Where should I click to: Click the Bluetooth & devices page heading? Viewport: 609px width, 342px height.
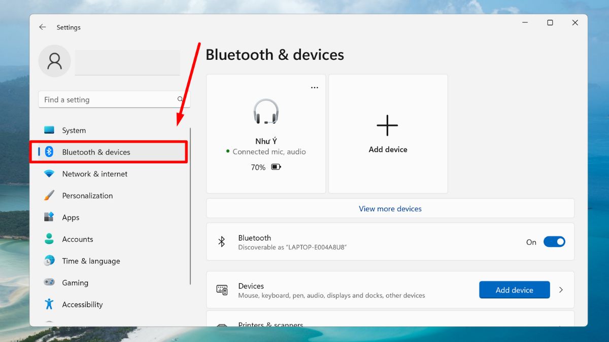[275, 55]
